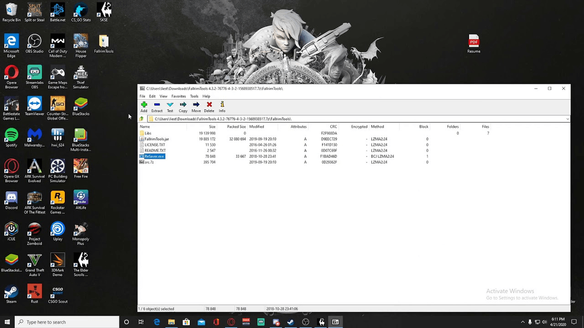The height and width of the screenshot is (328, 584).
Task: Sort list by Modified column header
Action: point(256,127)
